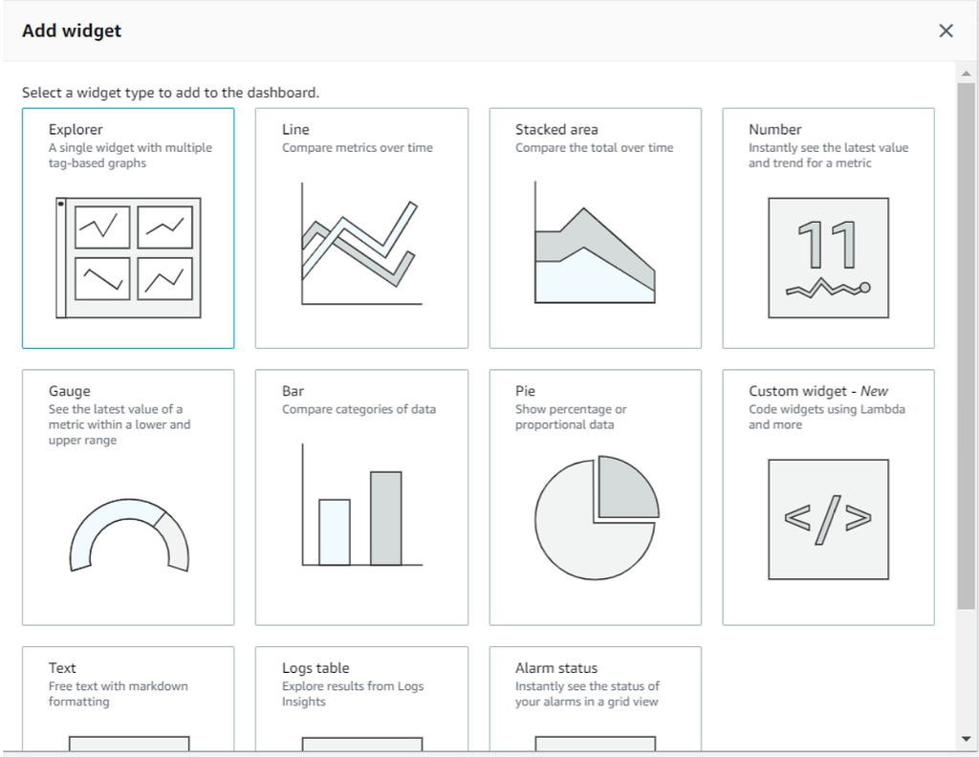Click 'Compare metrics over time' description
The height and width of the screenshot is (757, 979).
tap(358, 148)
